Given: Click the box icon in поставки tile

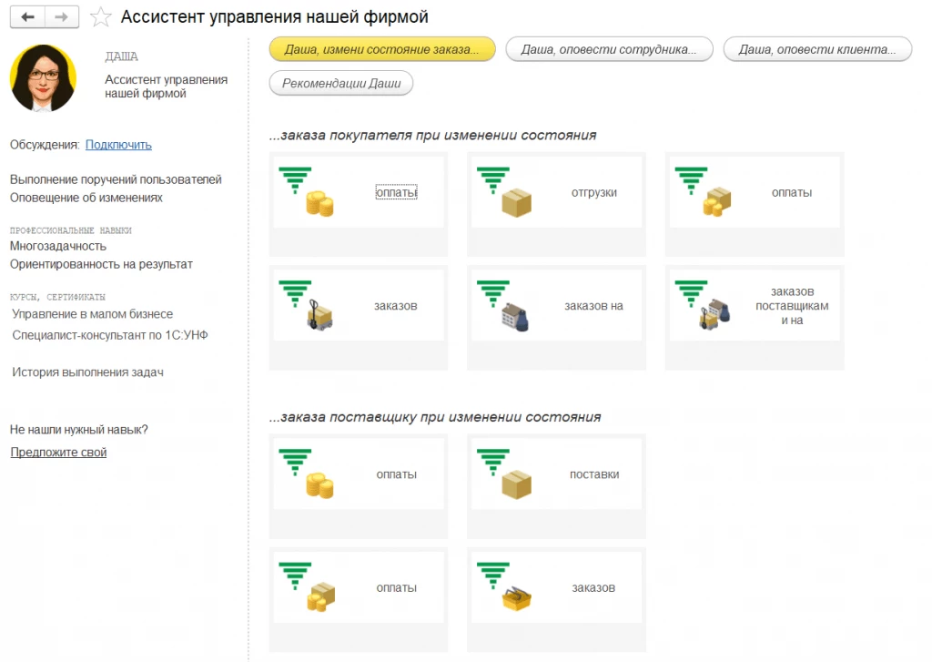Looking at the screenshot, I should click(517, 484).
